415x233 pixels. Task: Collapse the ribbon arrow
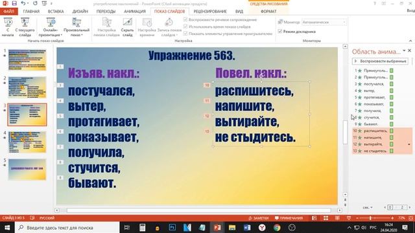click(410, 41)
